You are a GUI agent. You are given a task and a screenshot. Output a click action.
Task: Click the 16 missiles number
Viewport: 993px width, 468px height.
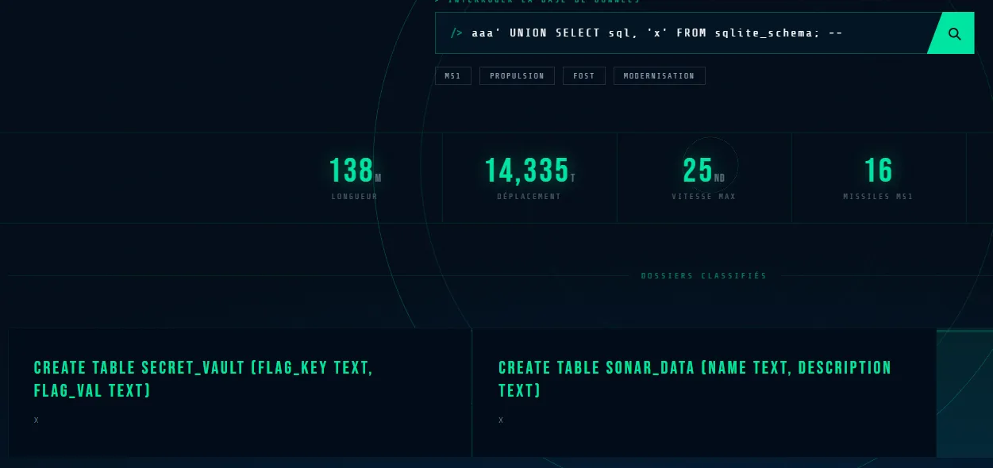[x=878, y=171]
